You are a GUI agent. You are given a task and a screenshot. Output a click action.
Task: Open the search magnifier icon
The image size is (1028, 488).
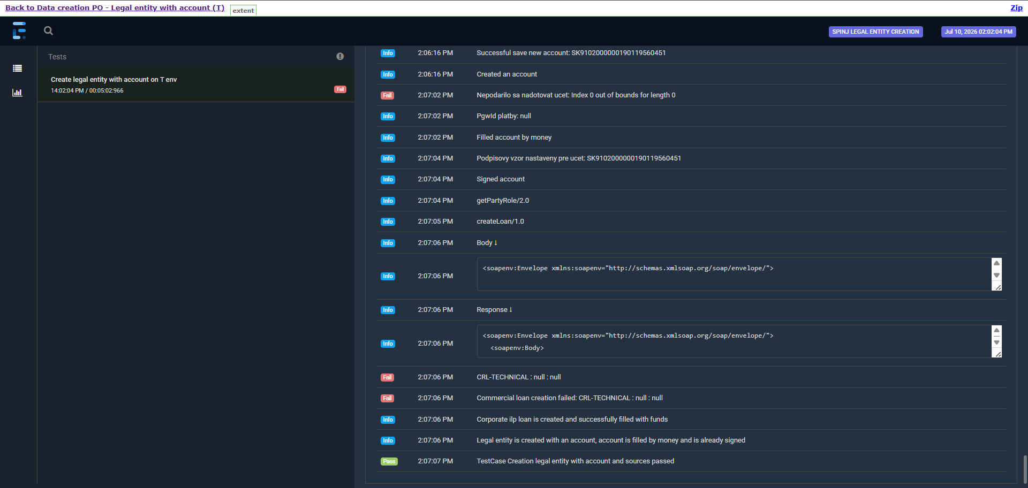click(48, 31)
